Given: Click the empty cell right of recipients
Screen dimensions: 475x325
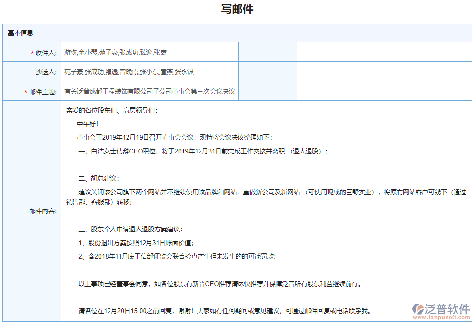Looking at the screenshot, I should 269,52.
